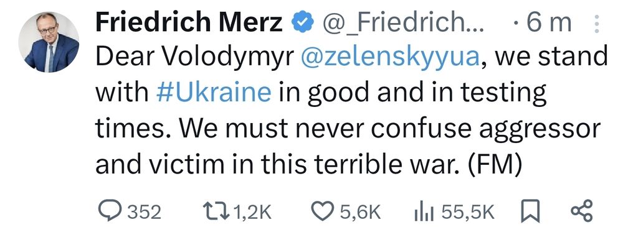
Task: Click the 55,5K views count
Action: (468, 213)
